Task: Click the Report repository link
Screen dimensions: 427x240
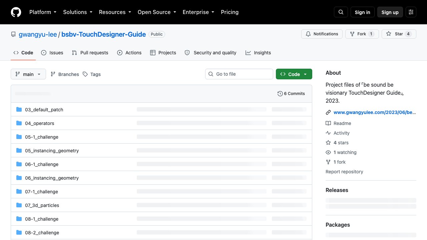Action: coord(344,172)
